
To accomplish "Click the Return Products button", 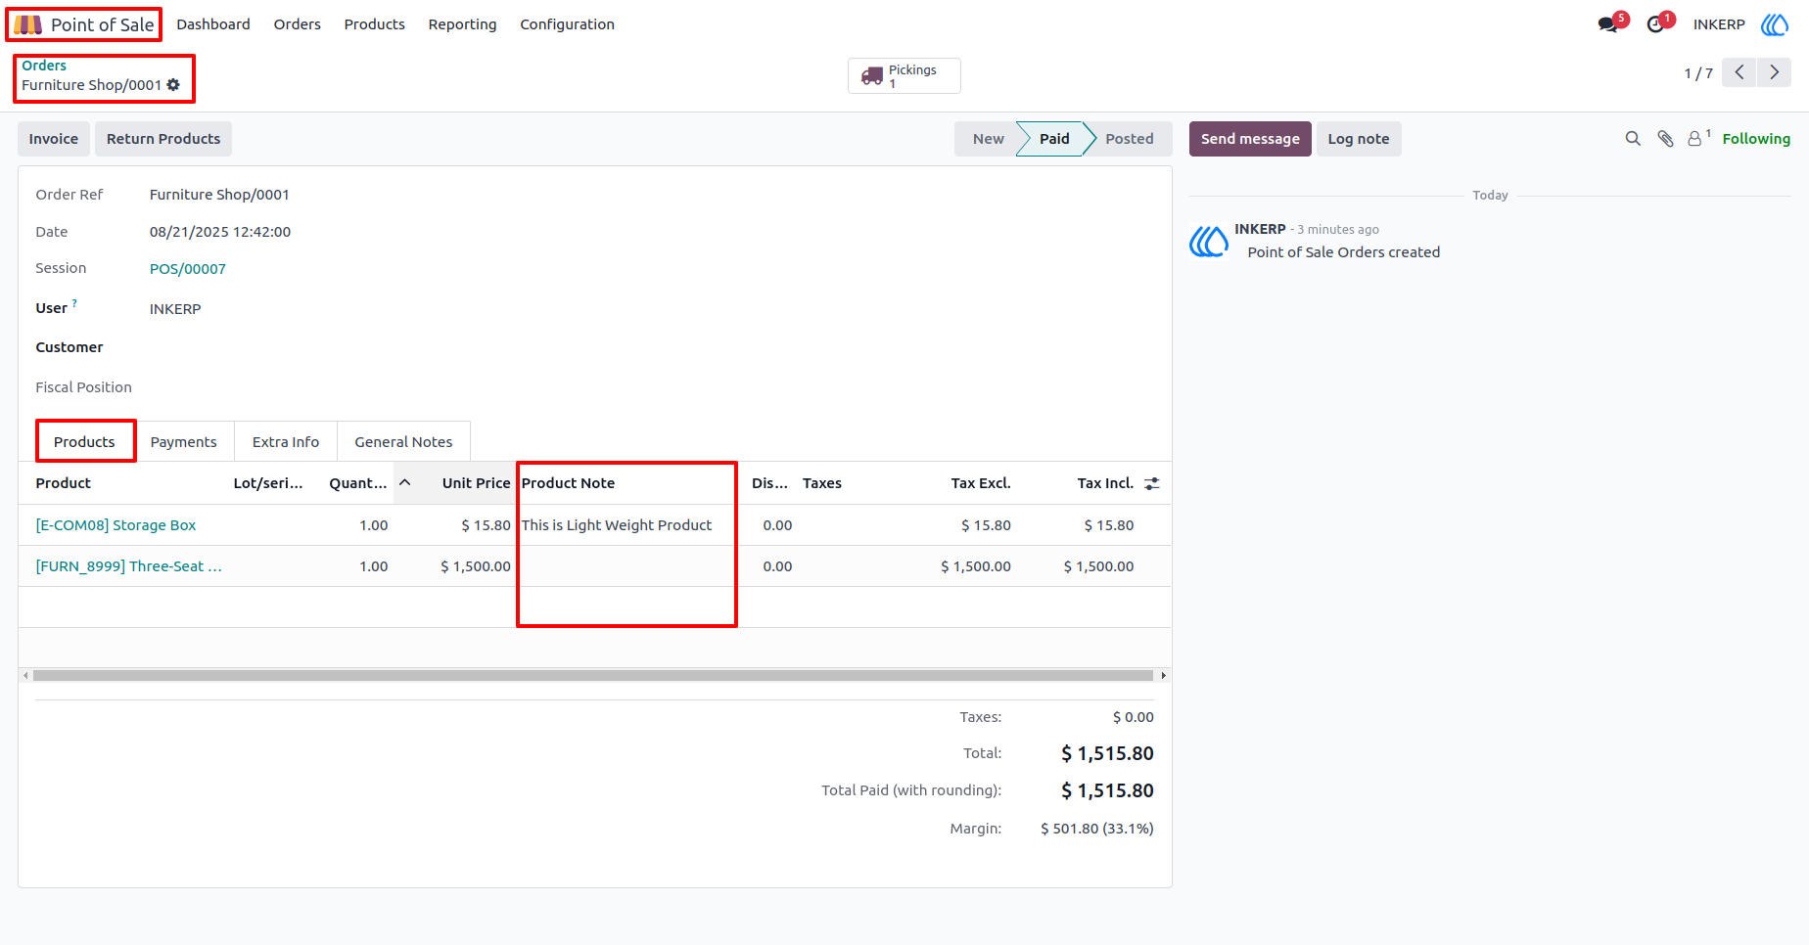I will pos(163,139).
